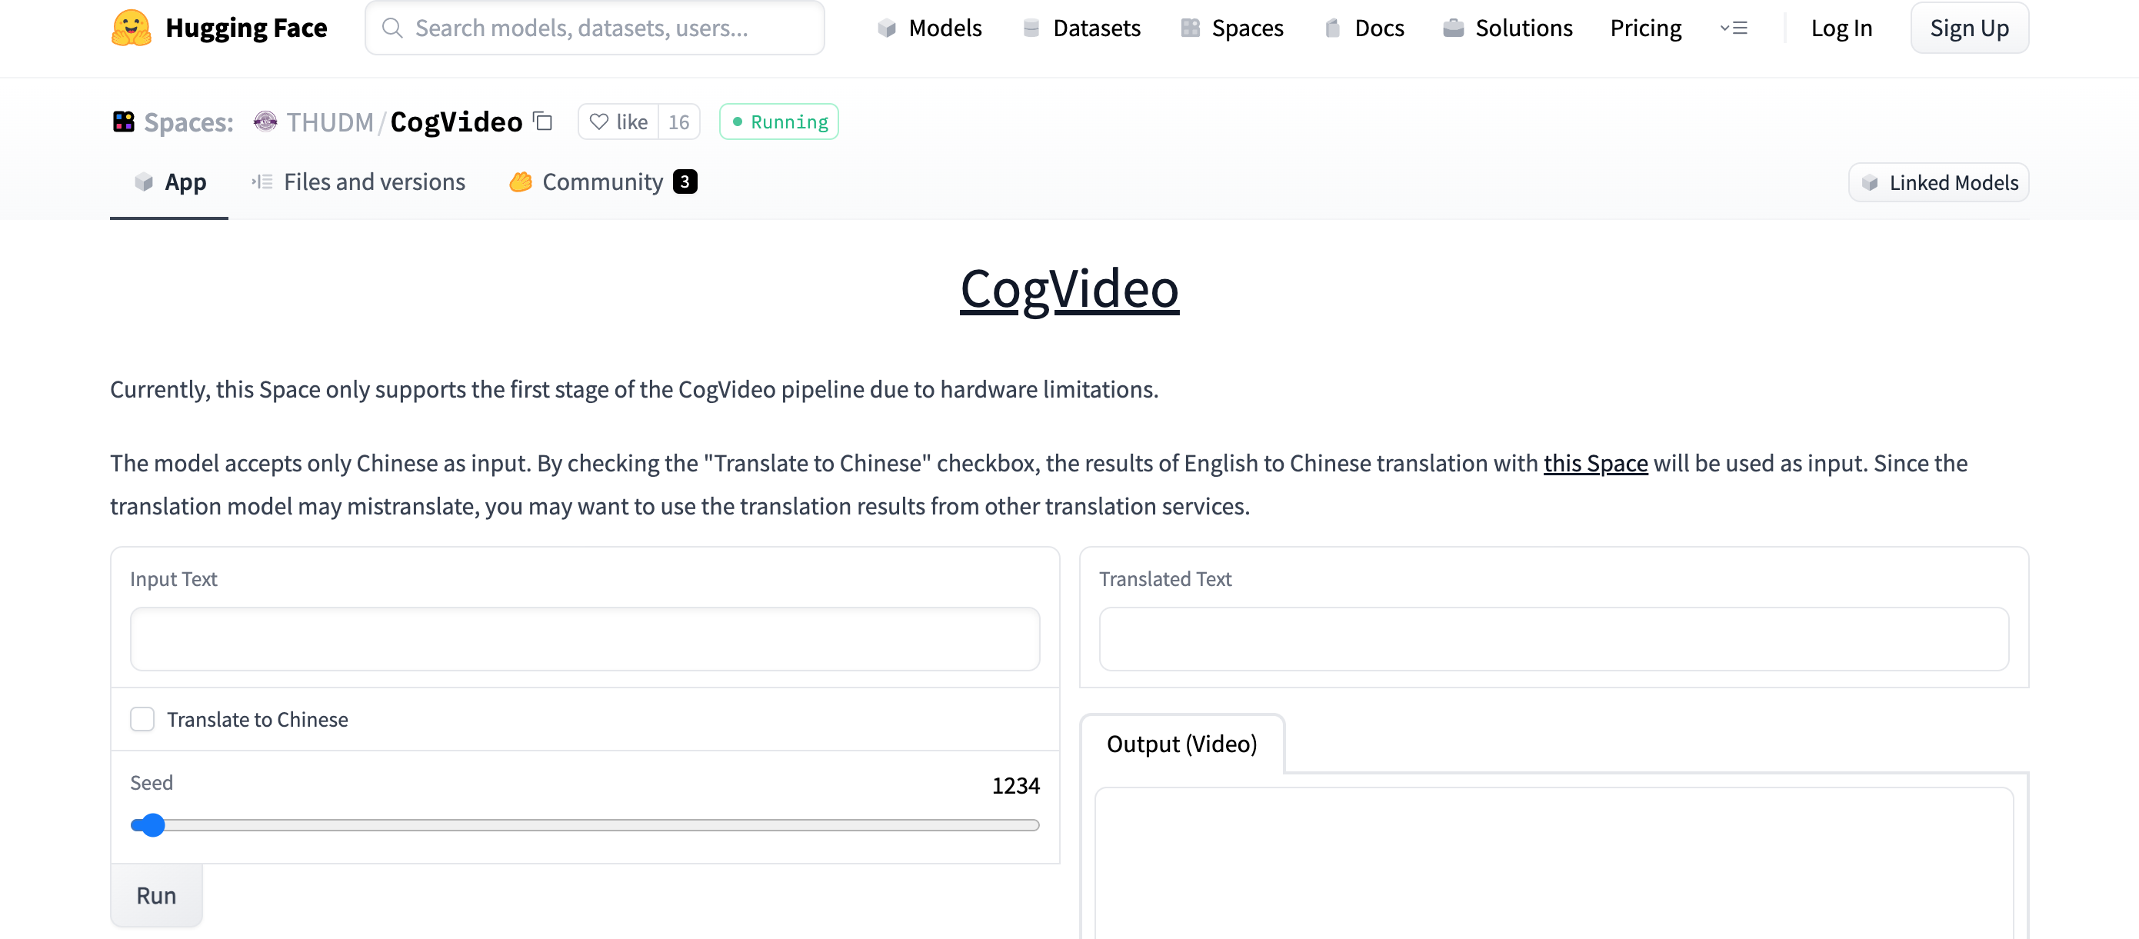Image resolution: width=2139 pixels, height=939 pixels.
Task: Open Models from top navigation
Action: click(929, 28)
